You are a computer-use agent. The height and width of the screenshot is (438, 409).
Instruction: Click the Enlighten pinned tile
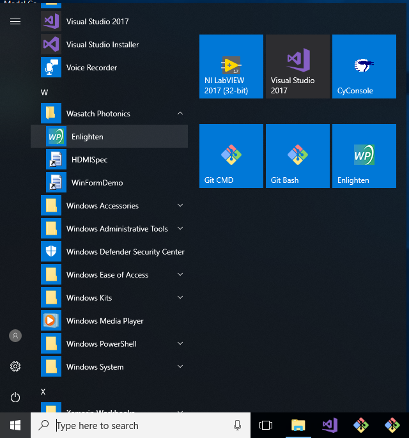(364, 156)
